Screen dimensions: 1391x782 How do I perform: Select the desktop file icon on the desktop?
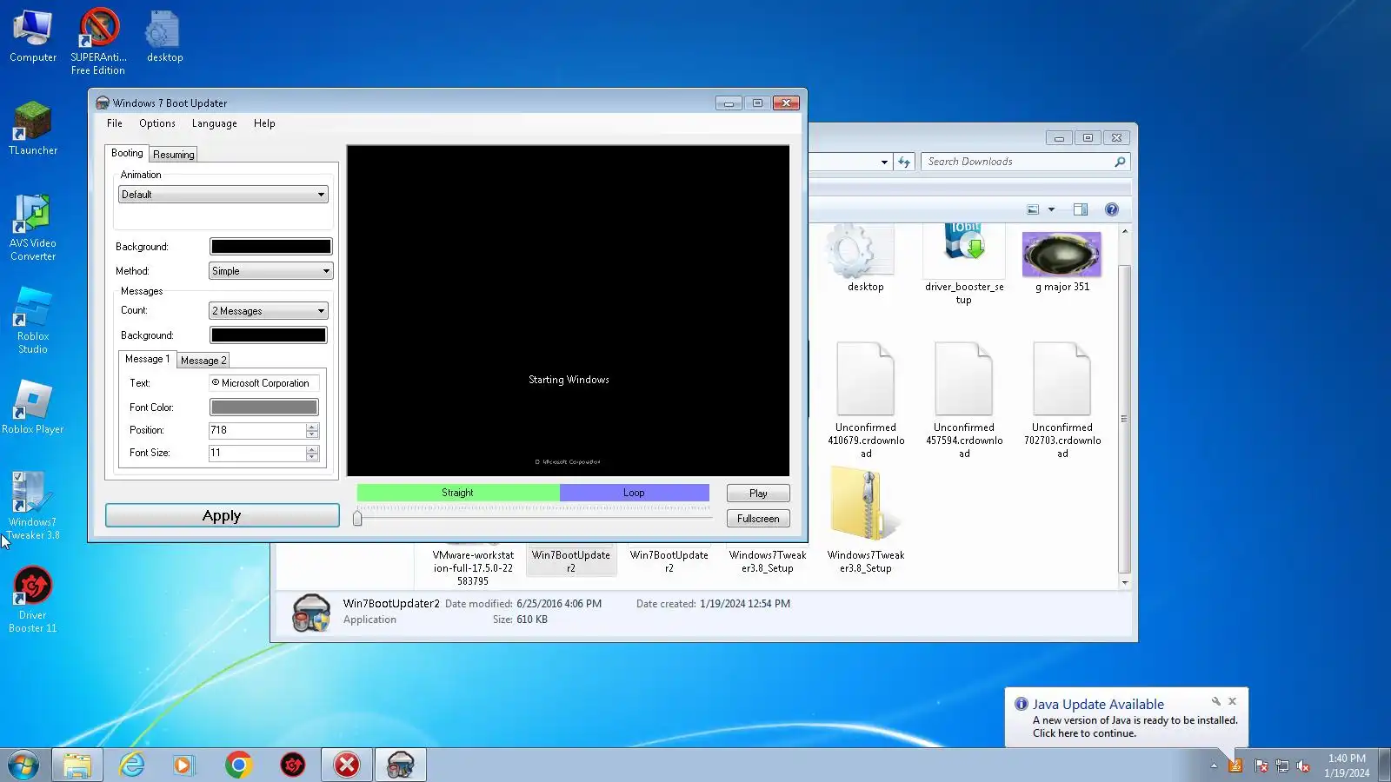[164, 36]
